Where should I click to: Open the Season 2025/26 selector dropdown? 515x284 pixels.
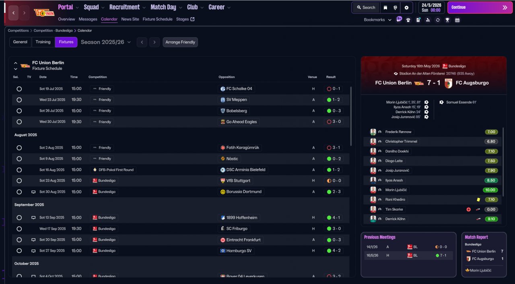[106, 42]
